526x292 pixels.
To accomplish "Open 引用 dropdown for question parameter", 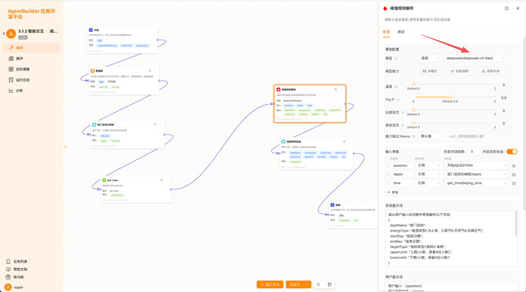I will point(428,165).
